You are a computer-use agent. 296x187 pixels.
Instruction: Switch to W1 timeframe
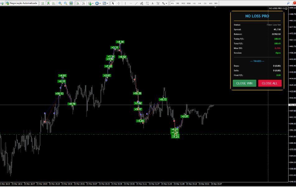[x=210, y=3]
